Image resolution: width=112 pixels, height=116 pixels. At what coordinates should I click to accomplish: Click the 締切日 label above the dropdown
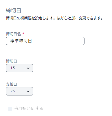click(x=11, y=61)
